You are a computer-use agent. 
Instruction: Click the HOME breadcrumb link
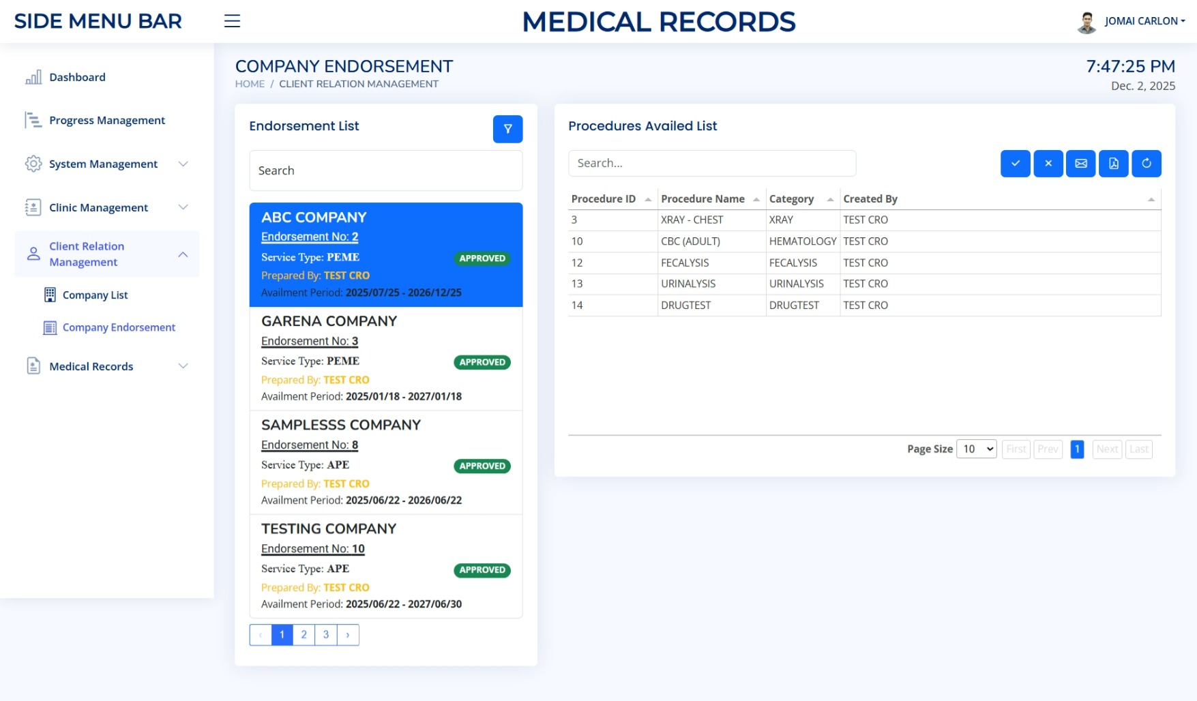point(250,84)
